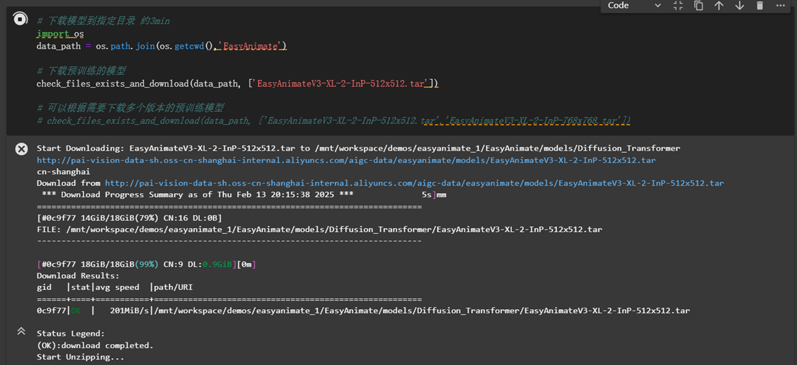Click the 'Start Downloading' output line
Image resolution: width=797 pixels, height=365 pixels.
pyautogui.click(x=359, y=148)
